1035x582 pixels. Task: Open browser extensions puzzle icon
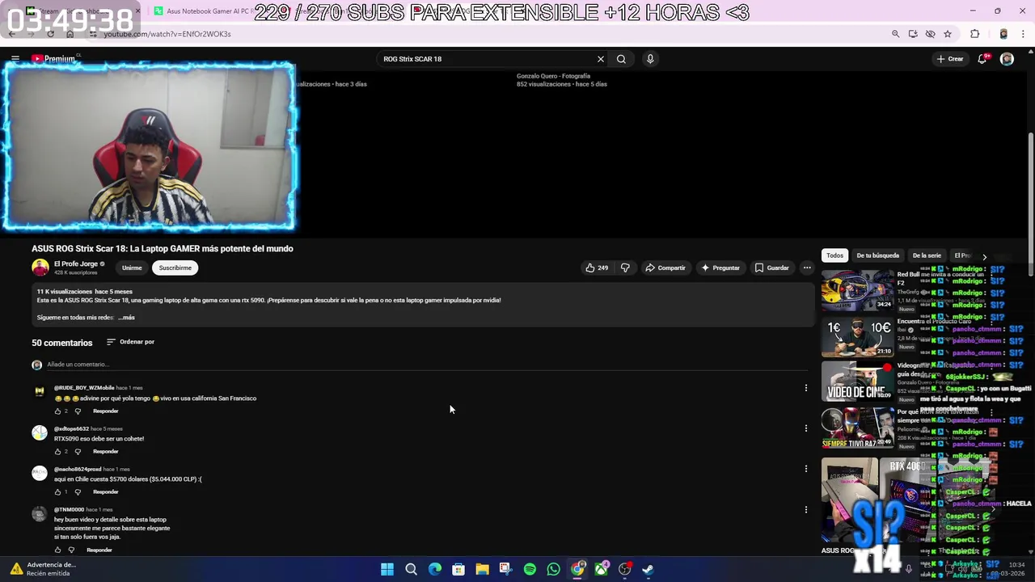pyautogui.click(x=974, y=34)
